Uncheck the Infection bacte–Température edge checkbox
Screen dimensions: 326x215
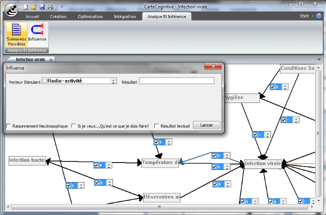(x=96, y=165)
